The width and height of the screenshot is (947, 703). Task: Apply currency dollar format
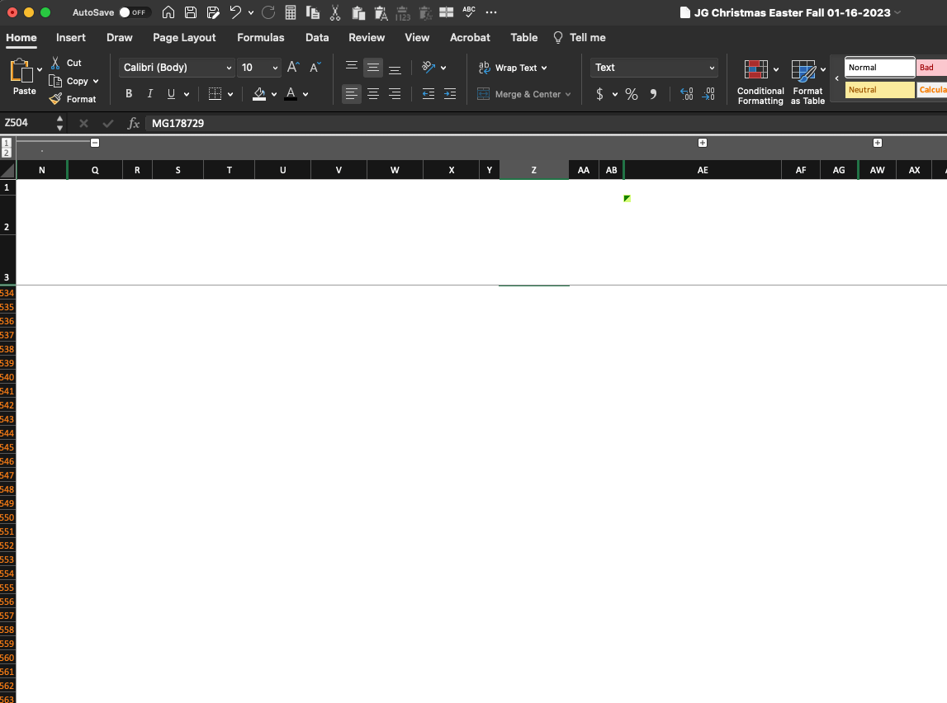point(599,93)
